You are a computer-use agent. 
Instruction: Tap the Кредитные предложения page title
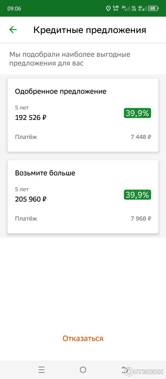(x=90, y=30)
